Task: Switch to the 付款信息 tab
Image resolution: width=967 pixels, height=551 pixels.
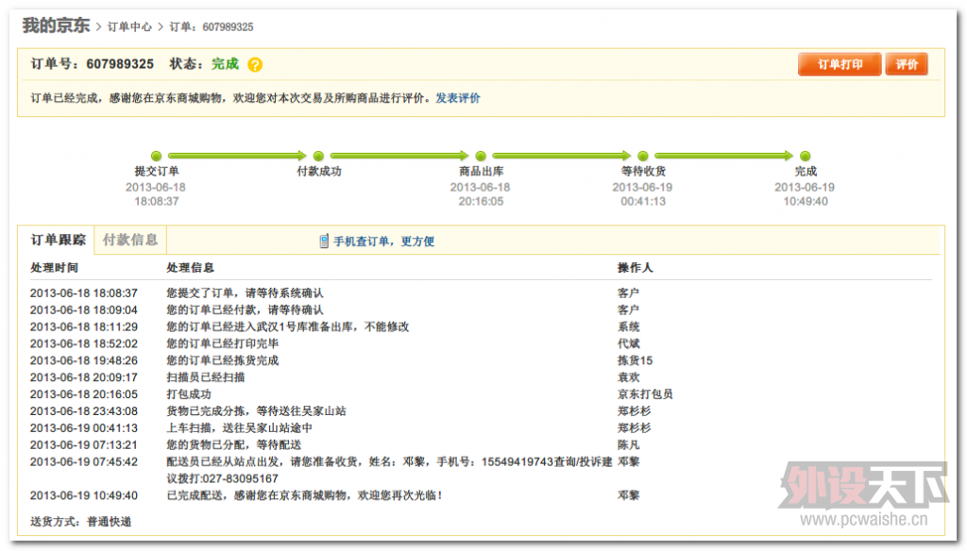Action: (x=130, y=240)
